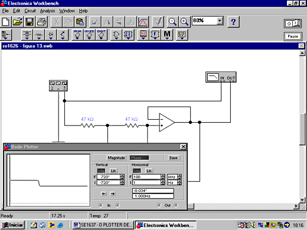307x230 pixels.
Task: Print the circuit using printer icon
Action: [x=41, y=22]
